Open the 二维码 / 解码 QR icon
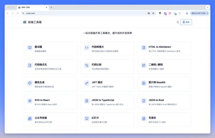215x138 pixels. [144, 65]
